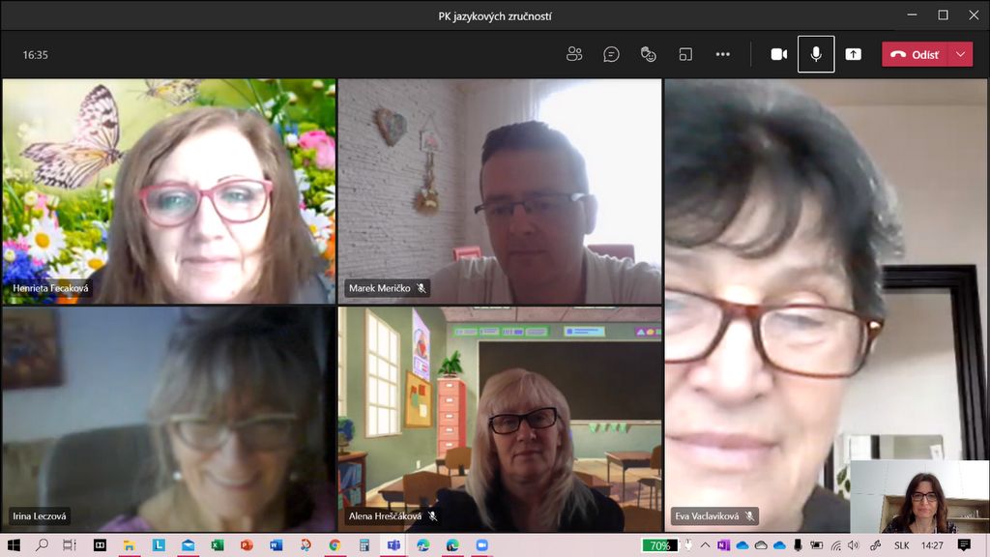Click the Microsoft Teams taskbar icon
The height and width of the screenshot is (557, 990).
click(x=393, y=545)
